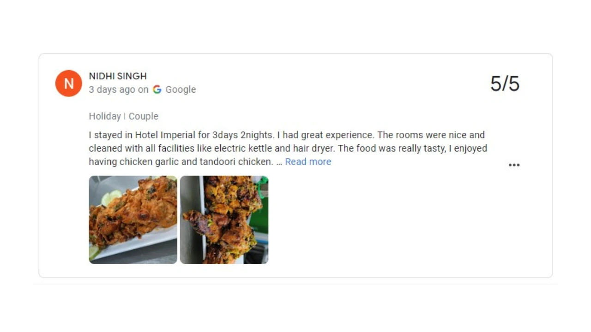The image size is (591, 332).
Task: Select the Holiday trip type tag
Action: point(105,116)
